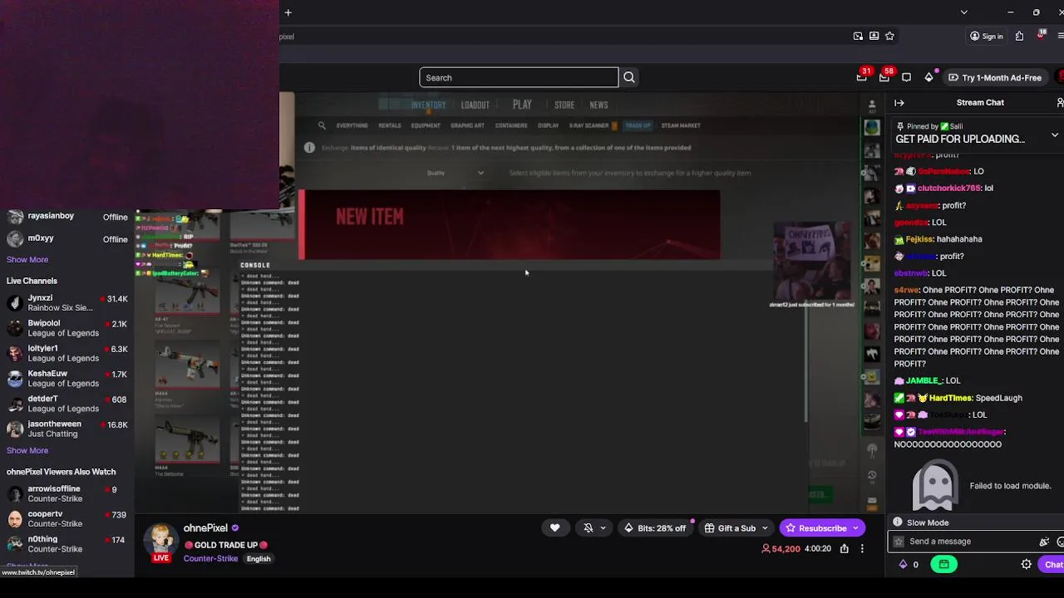Click browser Sign in button
The width and height of the screenshot is (1064, 598).
pyautogui.click(x=986, y=36)
